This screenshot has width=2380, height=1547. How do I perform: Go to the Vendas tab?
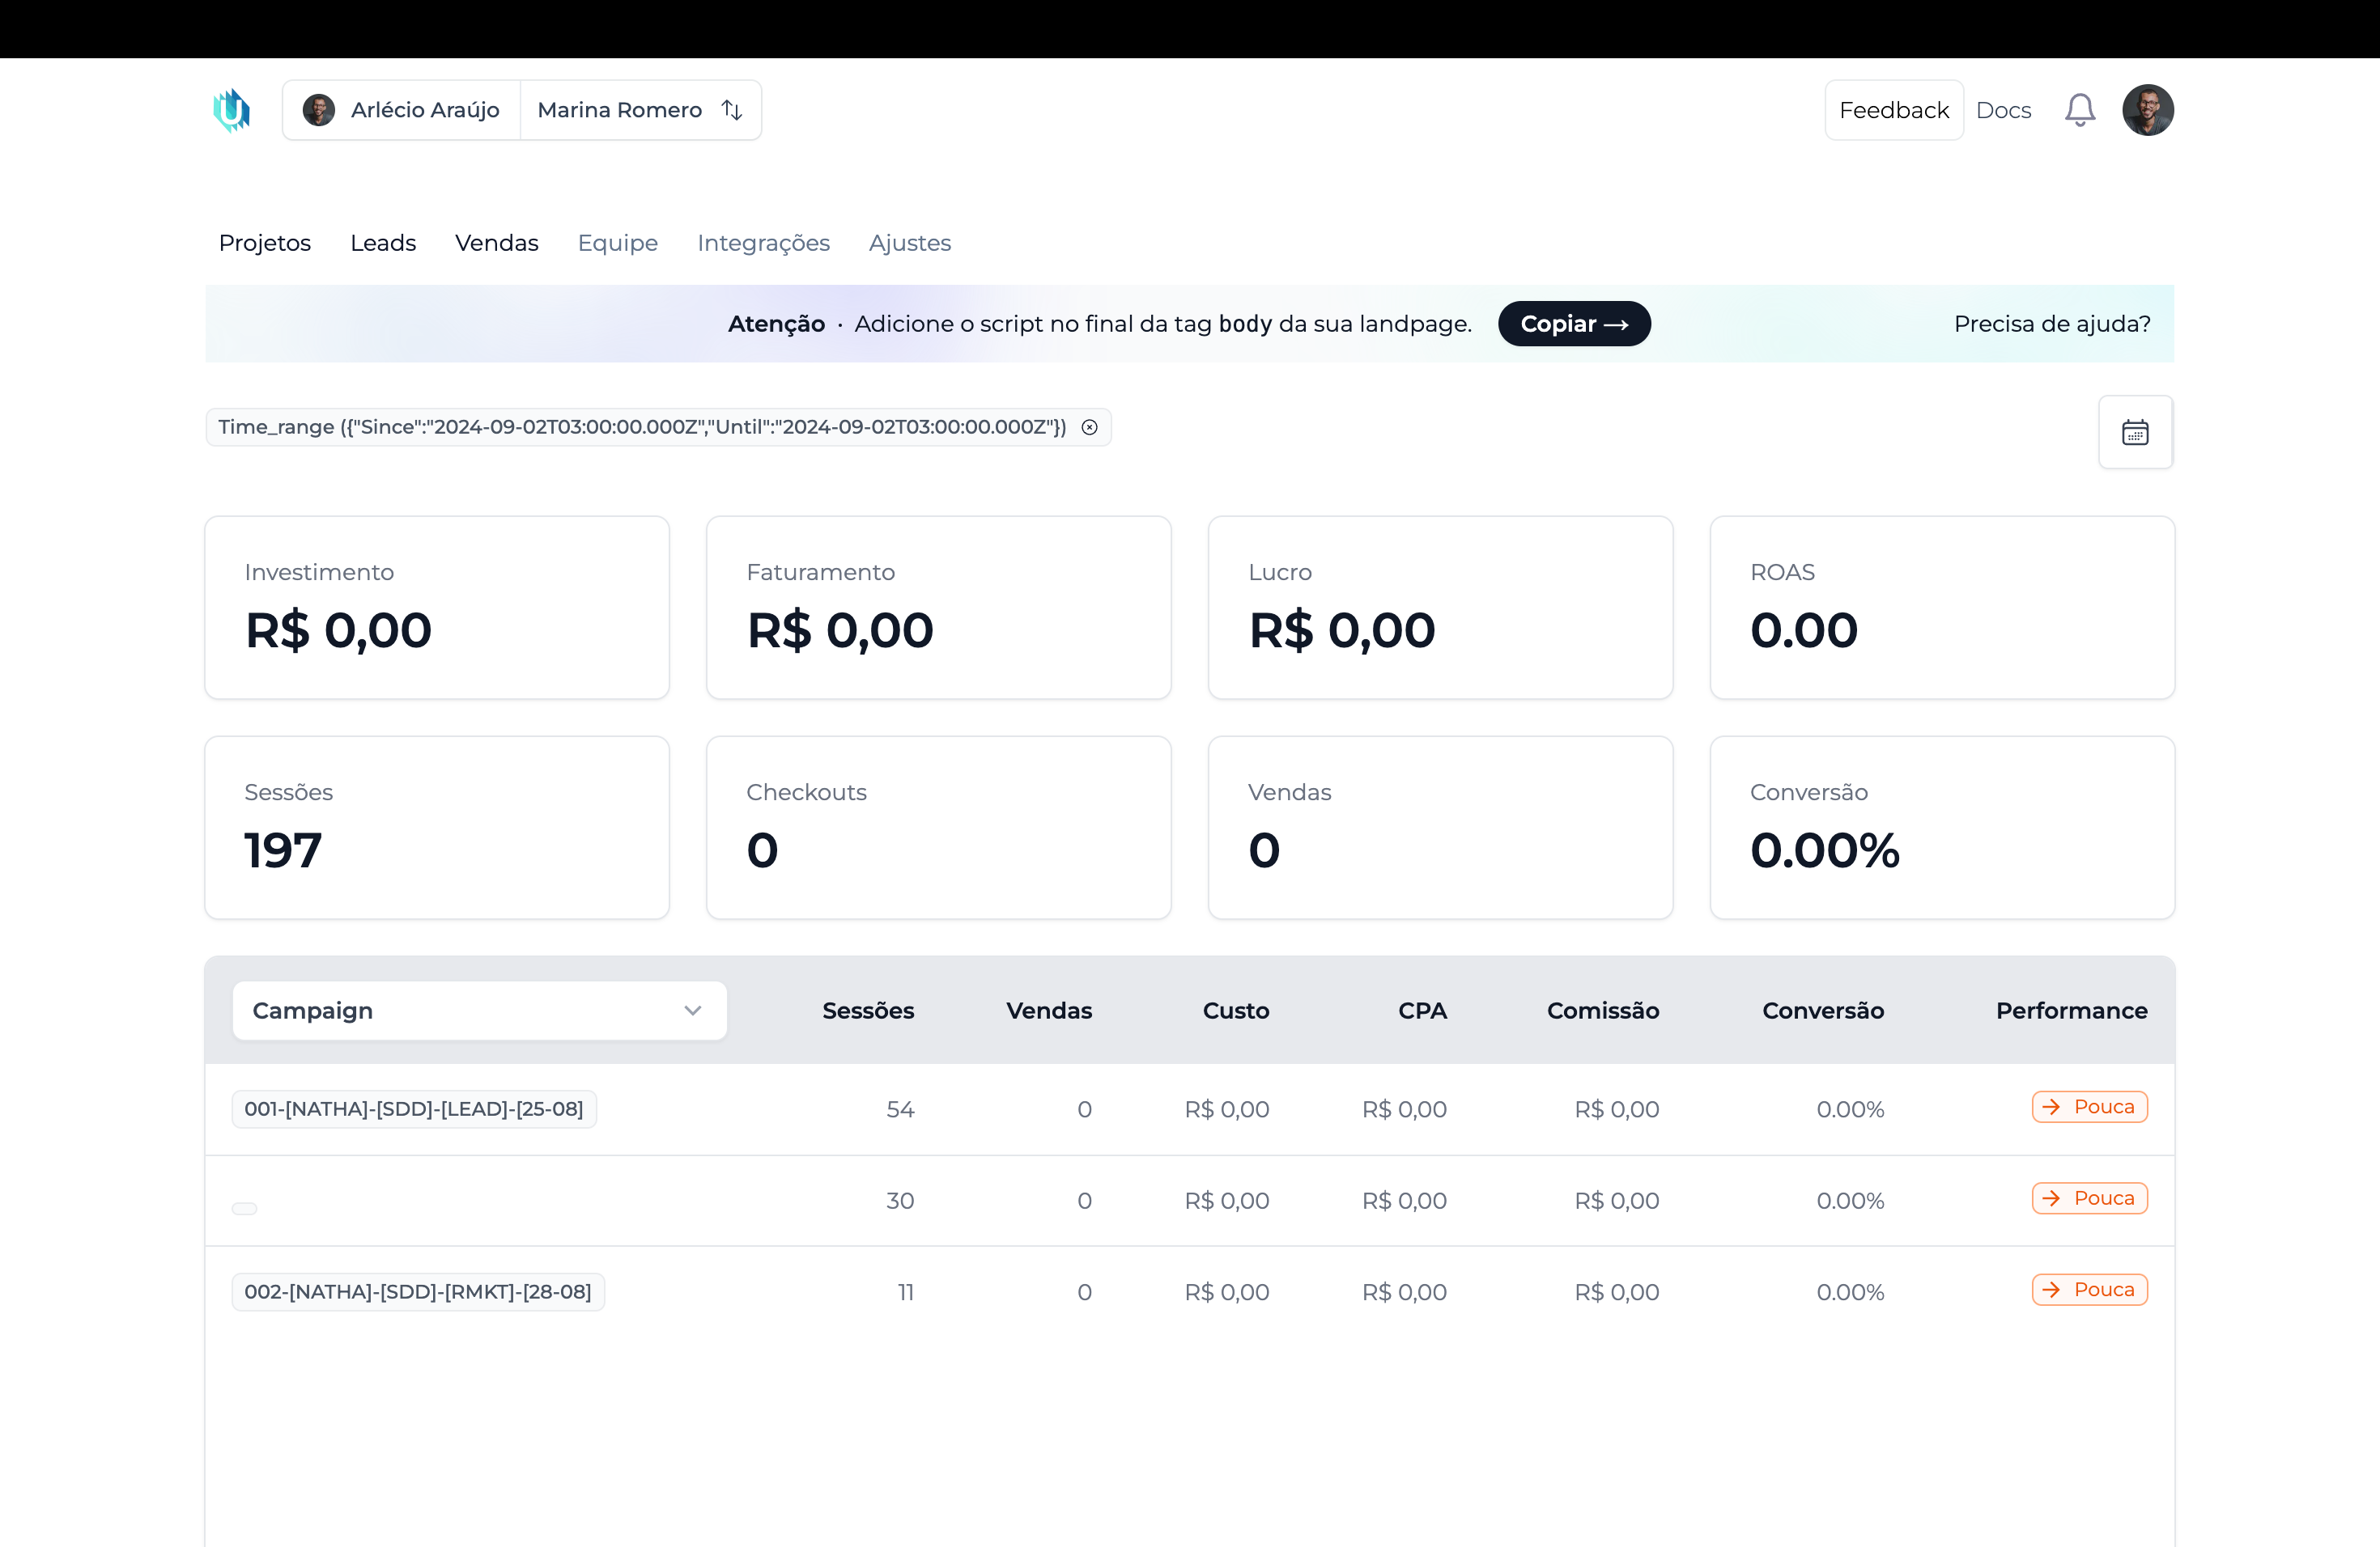click(x=496, y=243)
